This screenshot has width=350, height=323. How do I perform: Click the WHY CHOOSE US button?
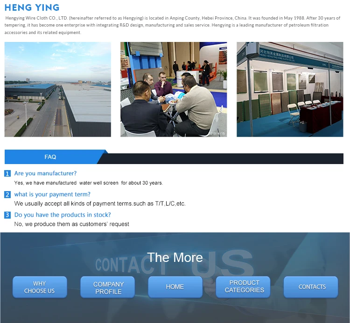(x=40, y=287)
